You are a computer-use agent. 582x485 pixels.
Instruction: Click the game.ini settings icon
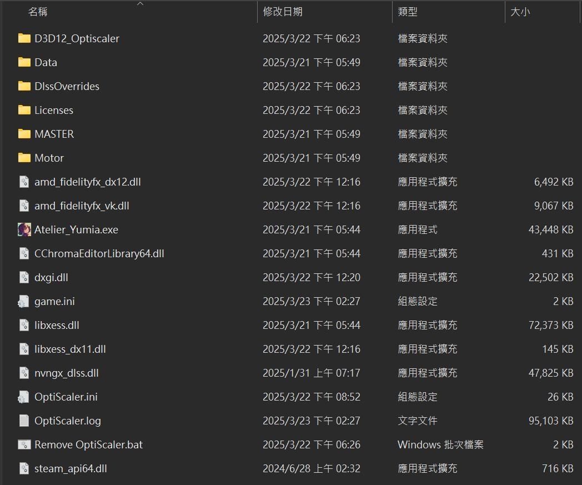click(24, 301)
